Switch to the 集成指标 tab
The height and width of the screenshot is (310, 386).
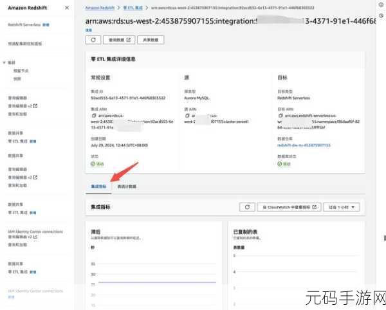[98, 187]
